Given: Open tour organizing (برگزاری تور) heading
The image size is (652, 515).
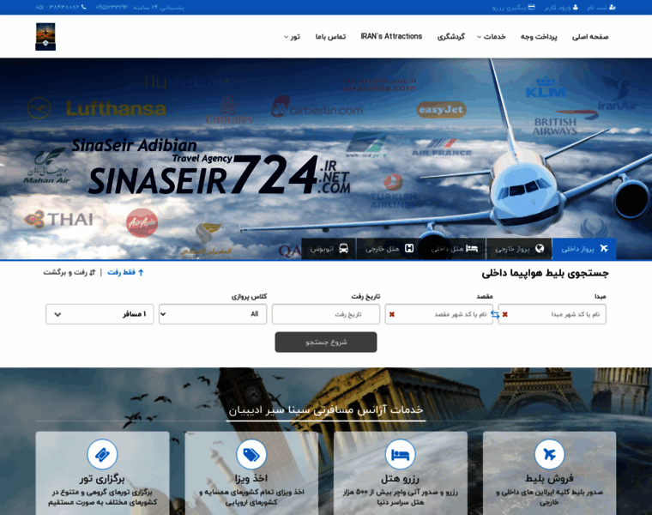Looking at the screenshot, I should (102, 479).
